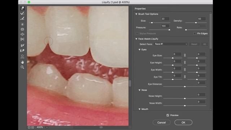Select the Twirl Clockwise tool
The height and width of the screenshot is (130, 231).
click(x=22, y=24)
